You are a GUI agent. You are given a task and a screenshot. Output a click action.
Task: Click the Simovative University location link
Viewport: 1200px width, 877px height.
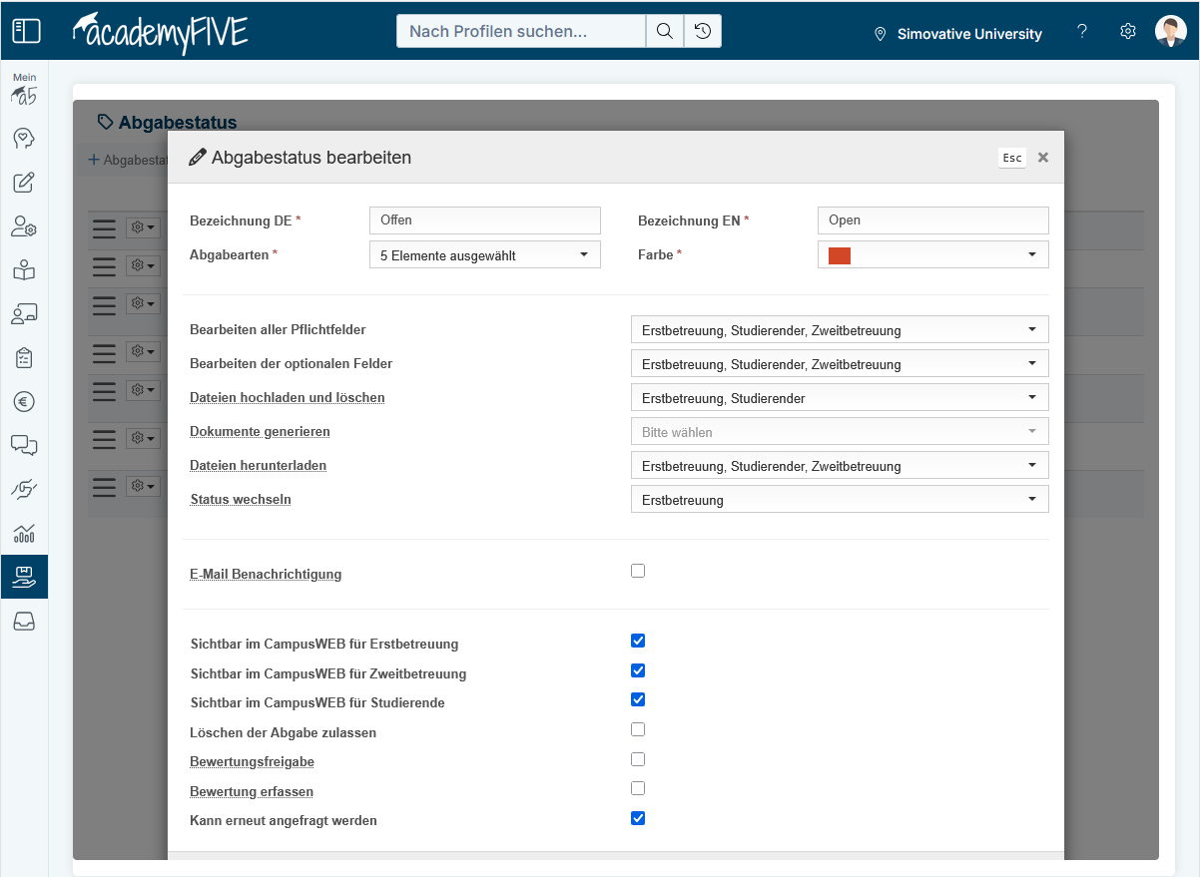(x=957, y=34)
